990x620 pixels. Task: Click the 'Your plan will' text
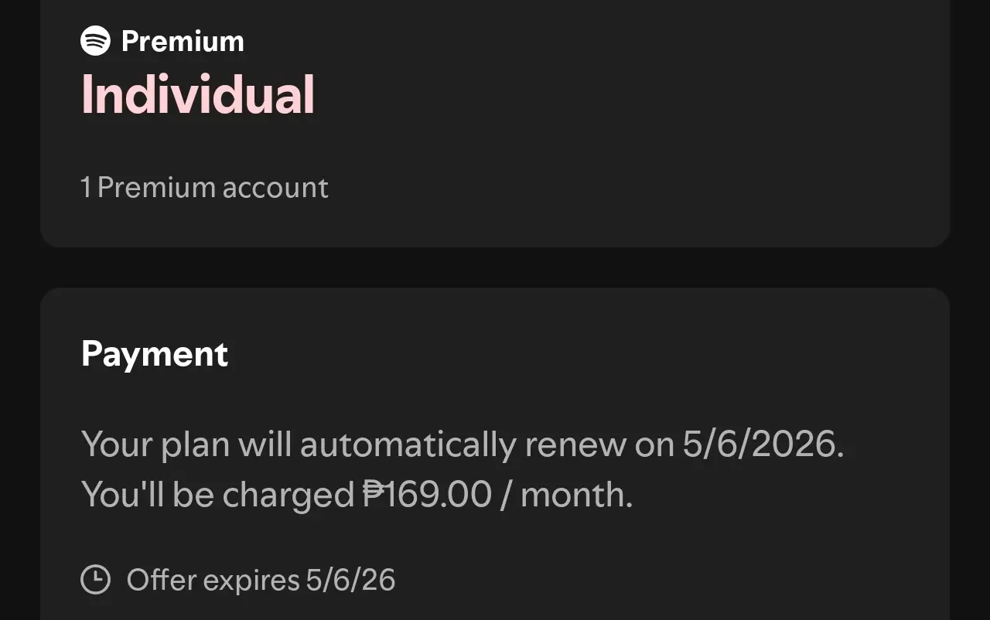coord(186,445)
